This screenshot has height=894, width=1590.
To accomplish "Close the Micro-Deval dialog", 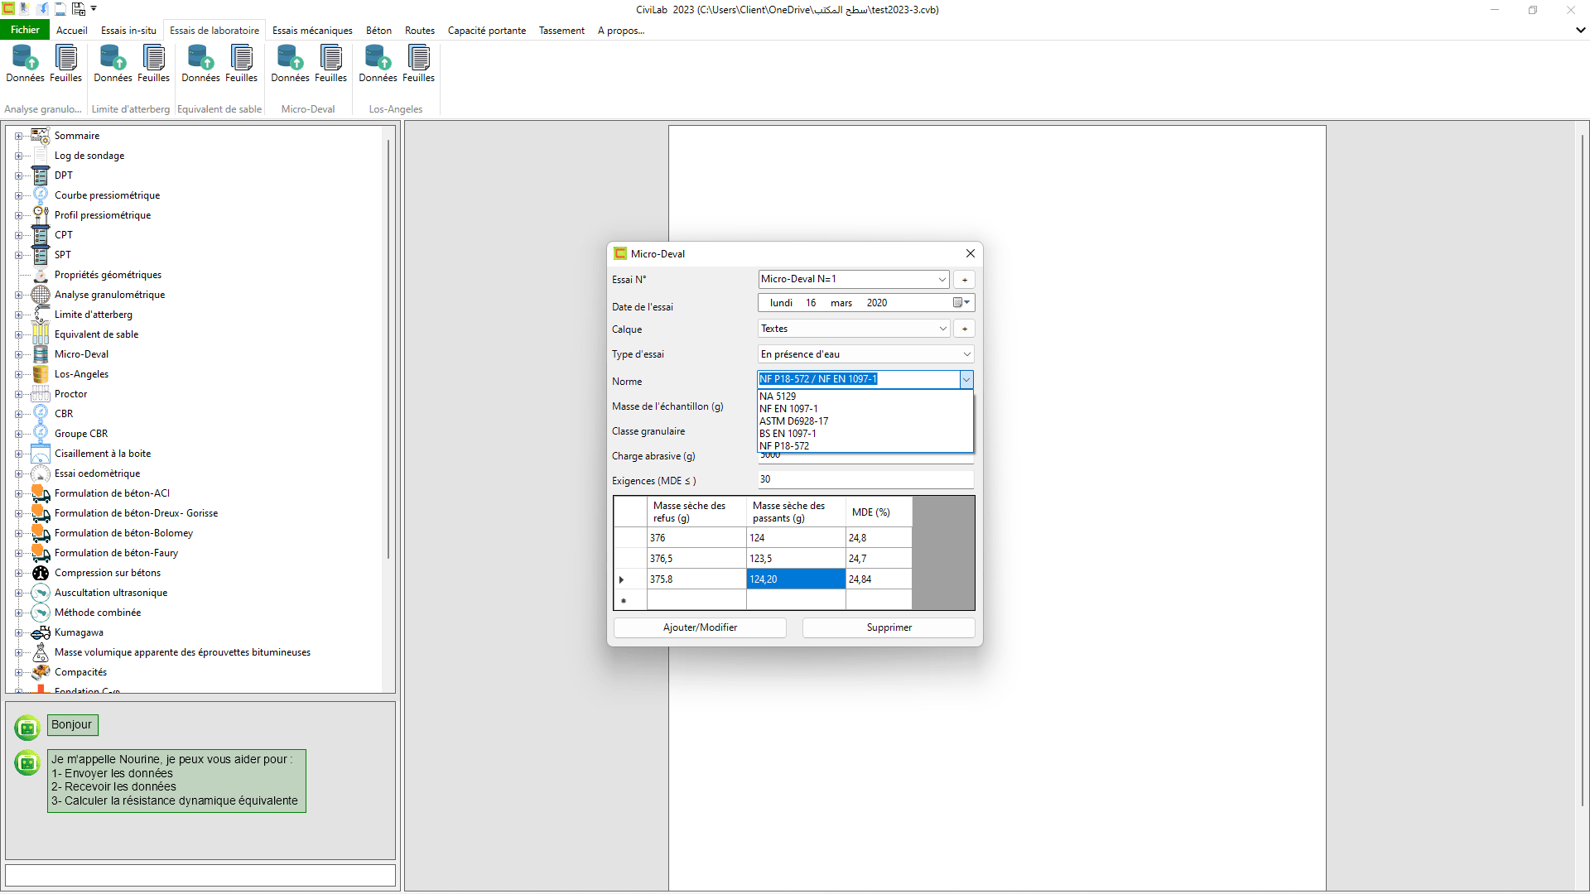I will pyautogui.click(x=971, y=254).
